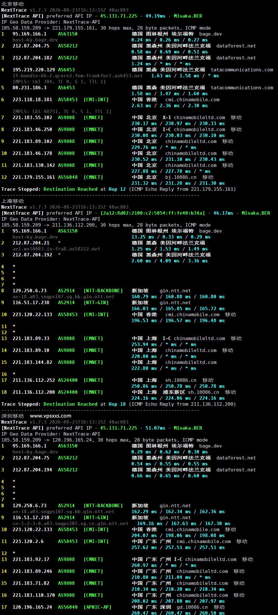Image resolution: width=278 pixels, height=615 pixels.
Task: Select the MPLS Lbl 48751 line
Action: [x=62, y=112]
